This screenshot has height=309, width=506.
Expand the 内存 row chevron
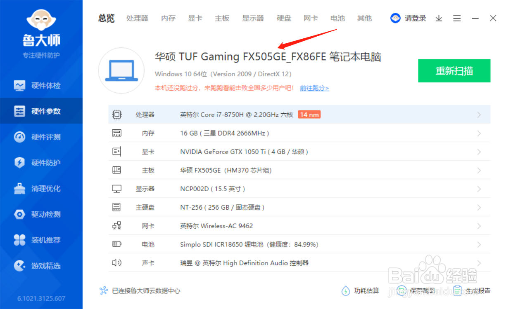(x=479, y=133)
